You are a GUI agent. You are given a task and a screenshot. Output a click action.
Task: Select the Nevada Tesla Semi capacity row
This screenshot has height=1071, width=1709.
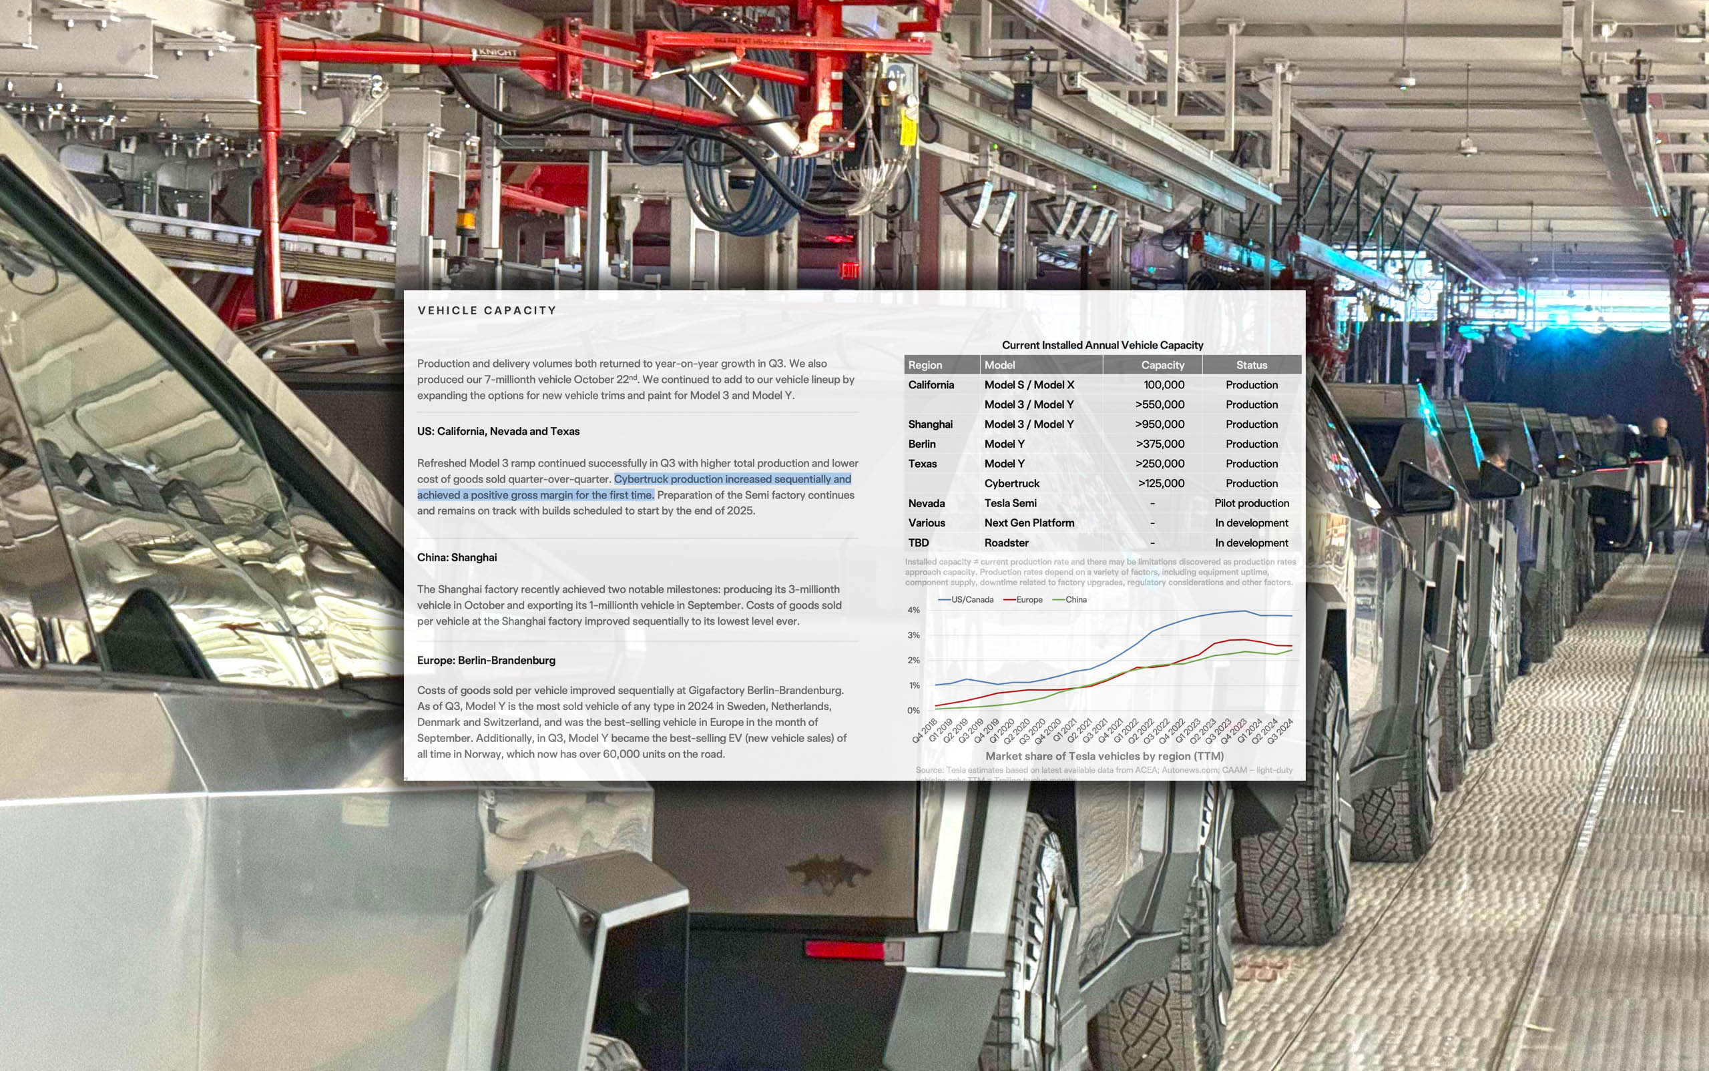tap(1102, 502)
